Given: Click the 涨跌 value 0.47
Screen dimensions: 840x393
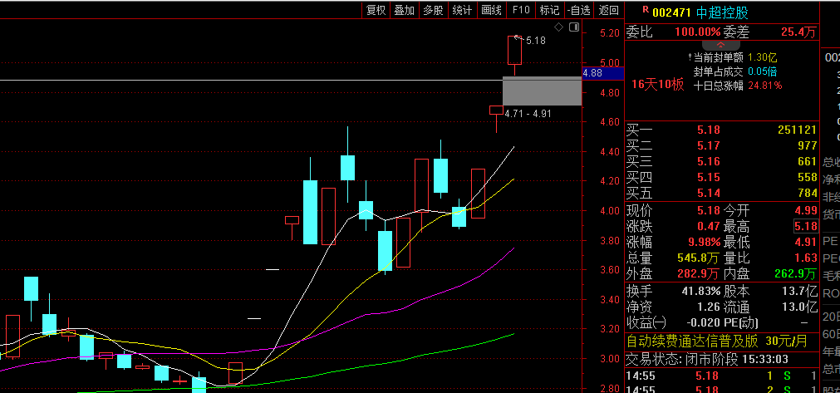Looking at the screenshot, I should tap(708, 227).
